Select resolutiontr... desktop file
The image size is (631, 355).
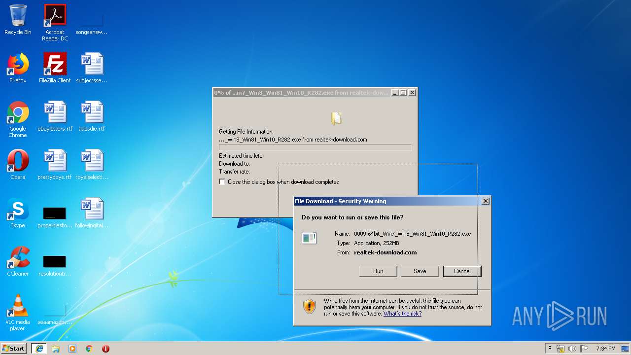click(x=55, y=264)
